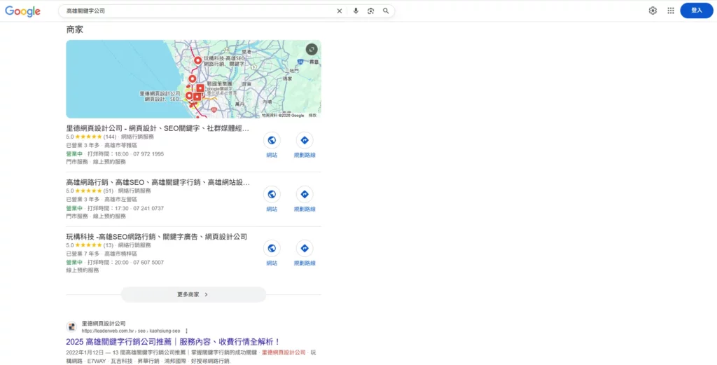The image size is (717, 365).
Task: Open website globe icon for 高雄網路行銷 listing
Action: point(272,194)
